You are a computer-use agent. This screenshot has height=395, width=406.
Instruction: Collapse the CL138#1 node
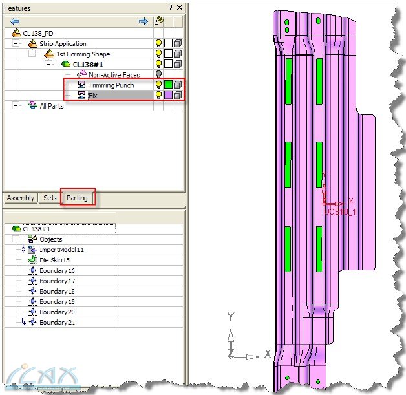click(x=48, y=64)
